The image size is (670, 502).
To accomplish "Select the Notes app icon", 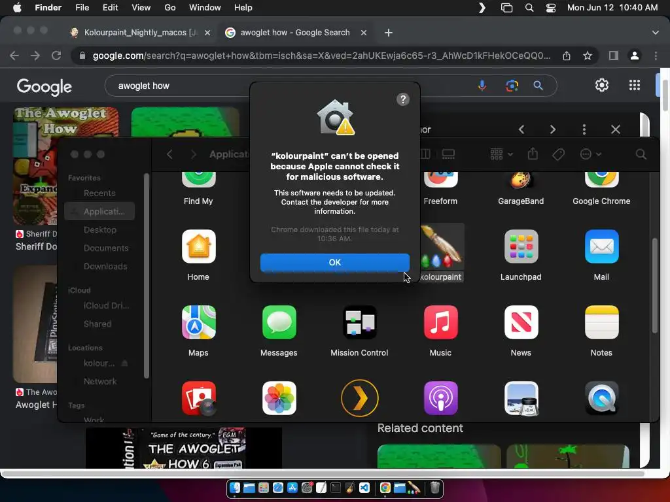I will (x=601, y=322).
